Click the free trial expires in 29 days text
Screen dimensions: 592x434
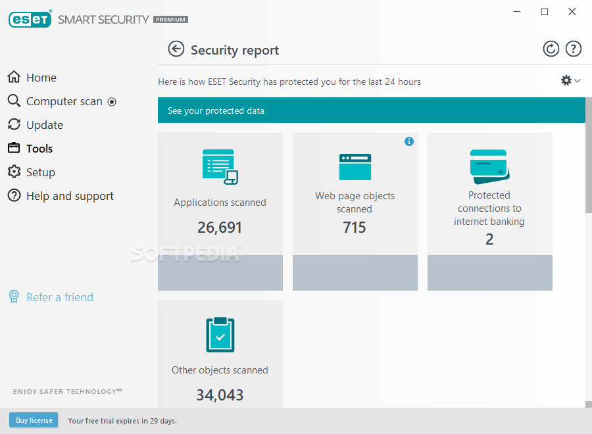point(122,421)
